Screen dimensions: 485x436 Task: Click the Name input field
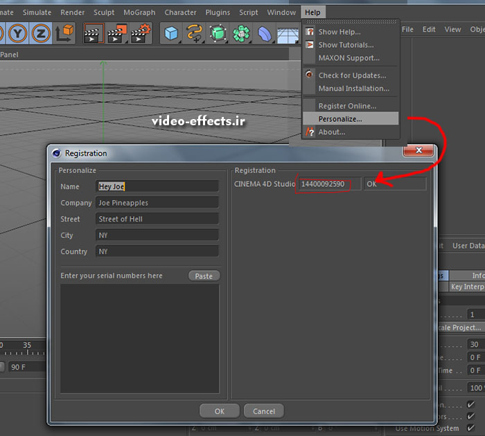pos(157,186)
